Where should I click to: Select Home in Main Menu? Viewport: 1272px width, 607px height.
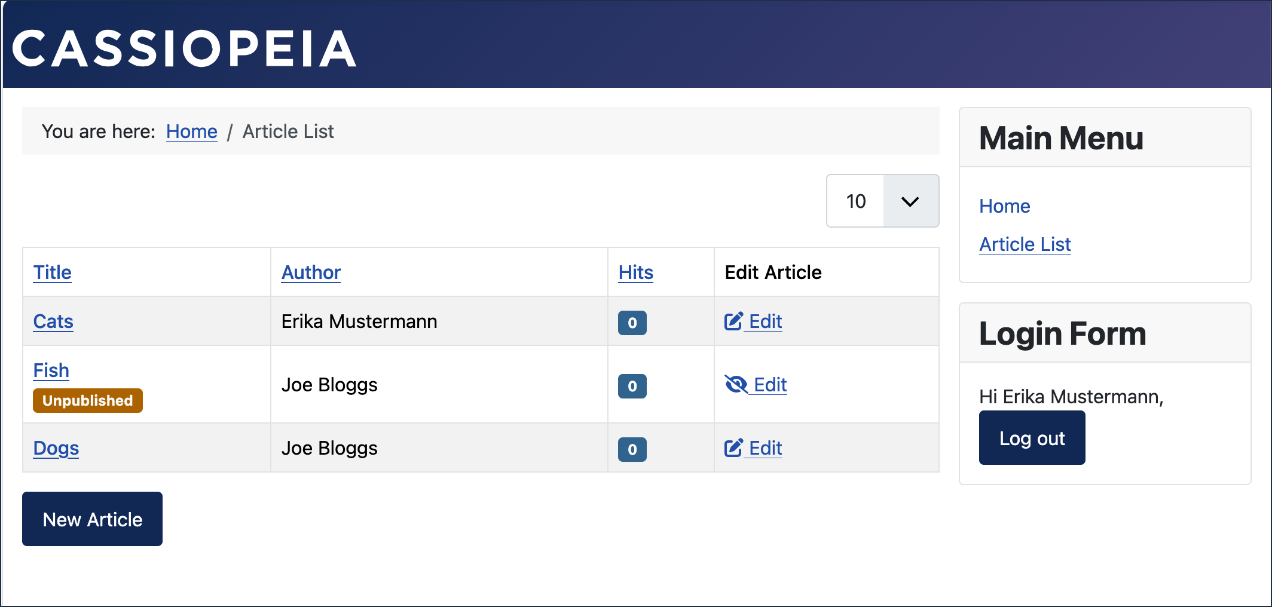tap(1005, 206)
